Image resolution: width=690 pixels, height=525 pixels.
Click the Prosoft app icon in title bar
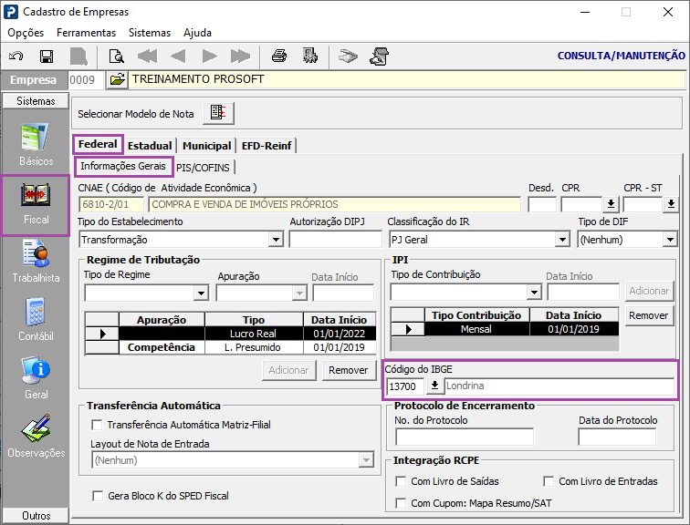(11, 12)
